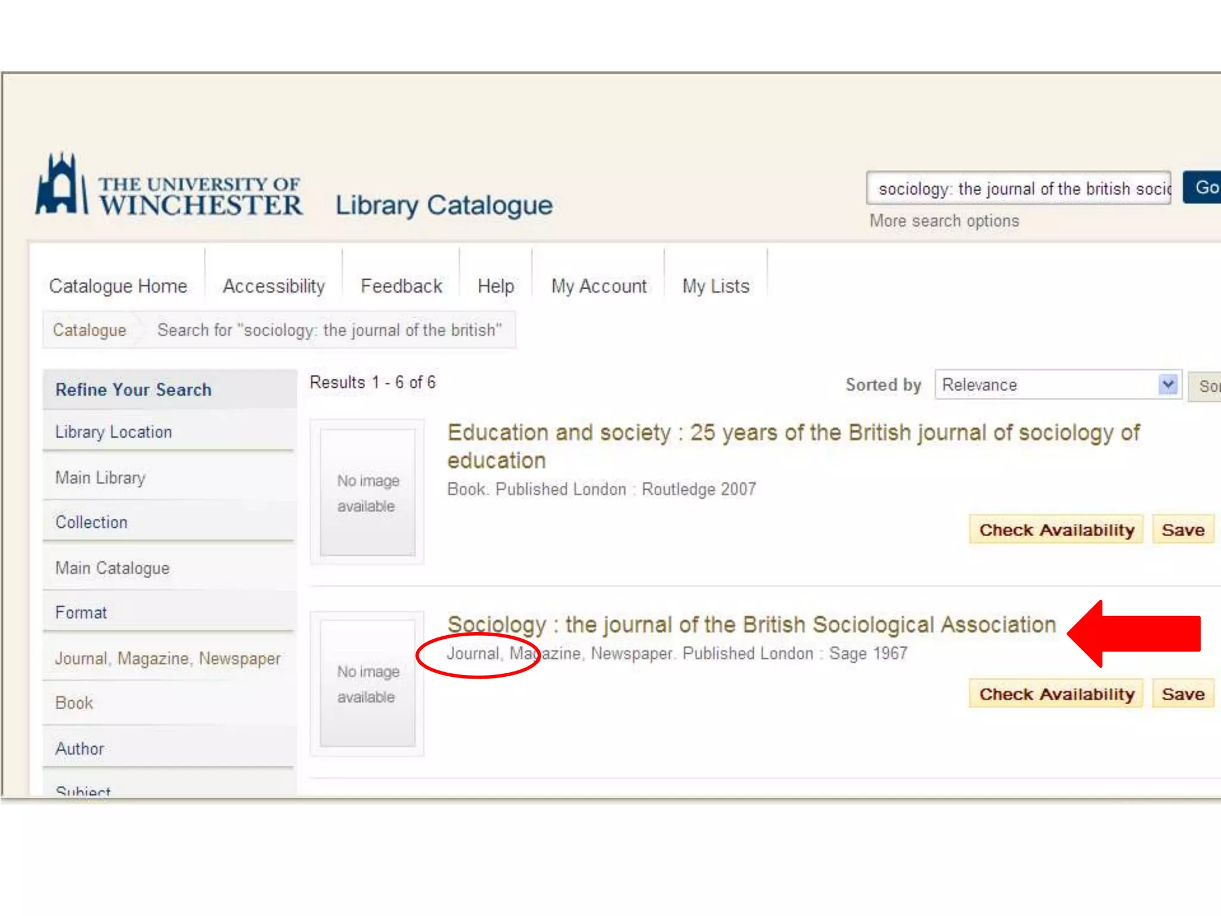Click the Catalogue breadcrumb link
1221x916 pixels.
pos(89,330)
